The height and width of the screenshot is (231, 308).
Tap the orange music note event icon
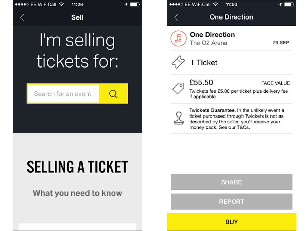(178, 38)
